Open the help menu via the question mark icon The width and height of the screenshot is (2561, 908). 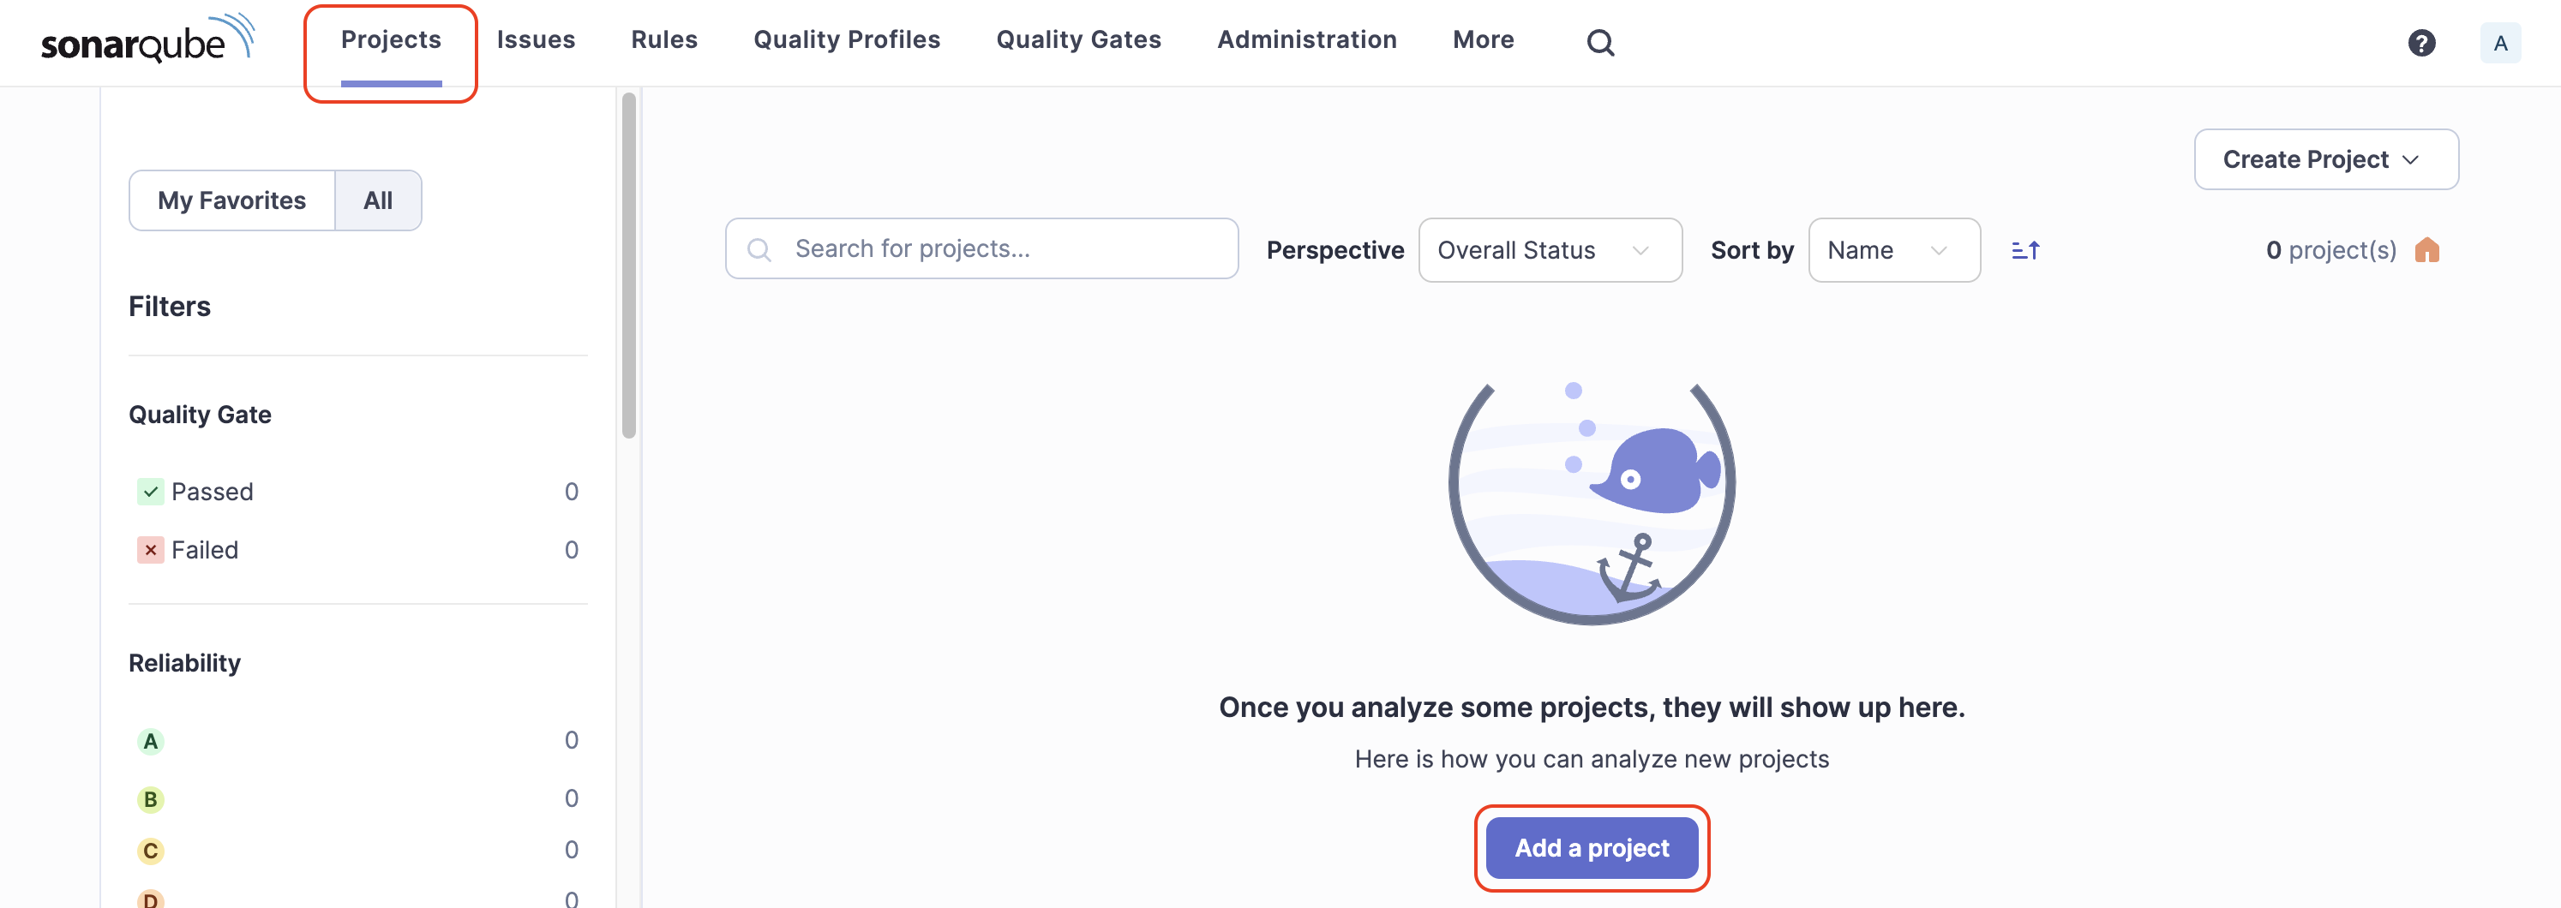(2423, 43)
